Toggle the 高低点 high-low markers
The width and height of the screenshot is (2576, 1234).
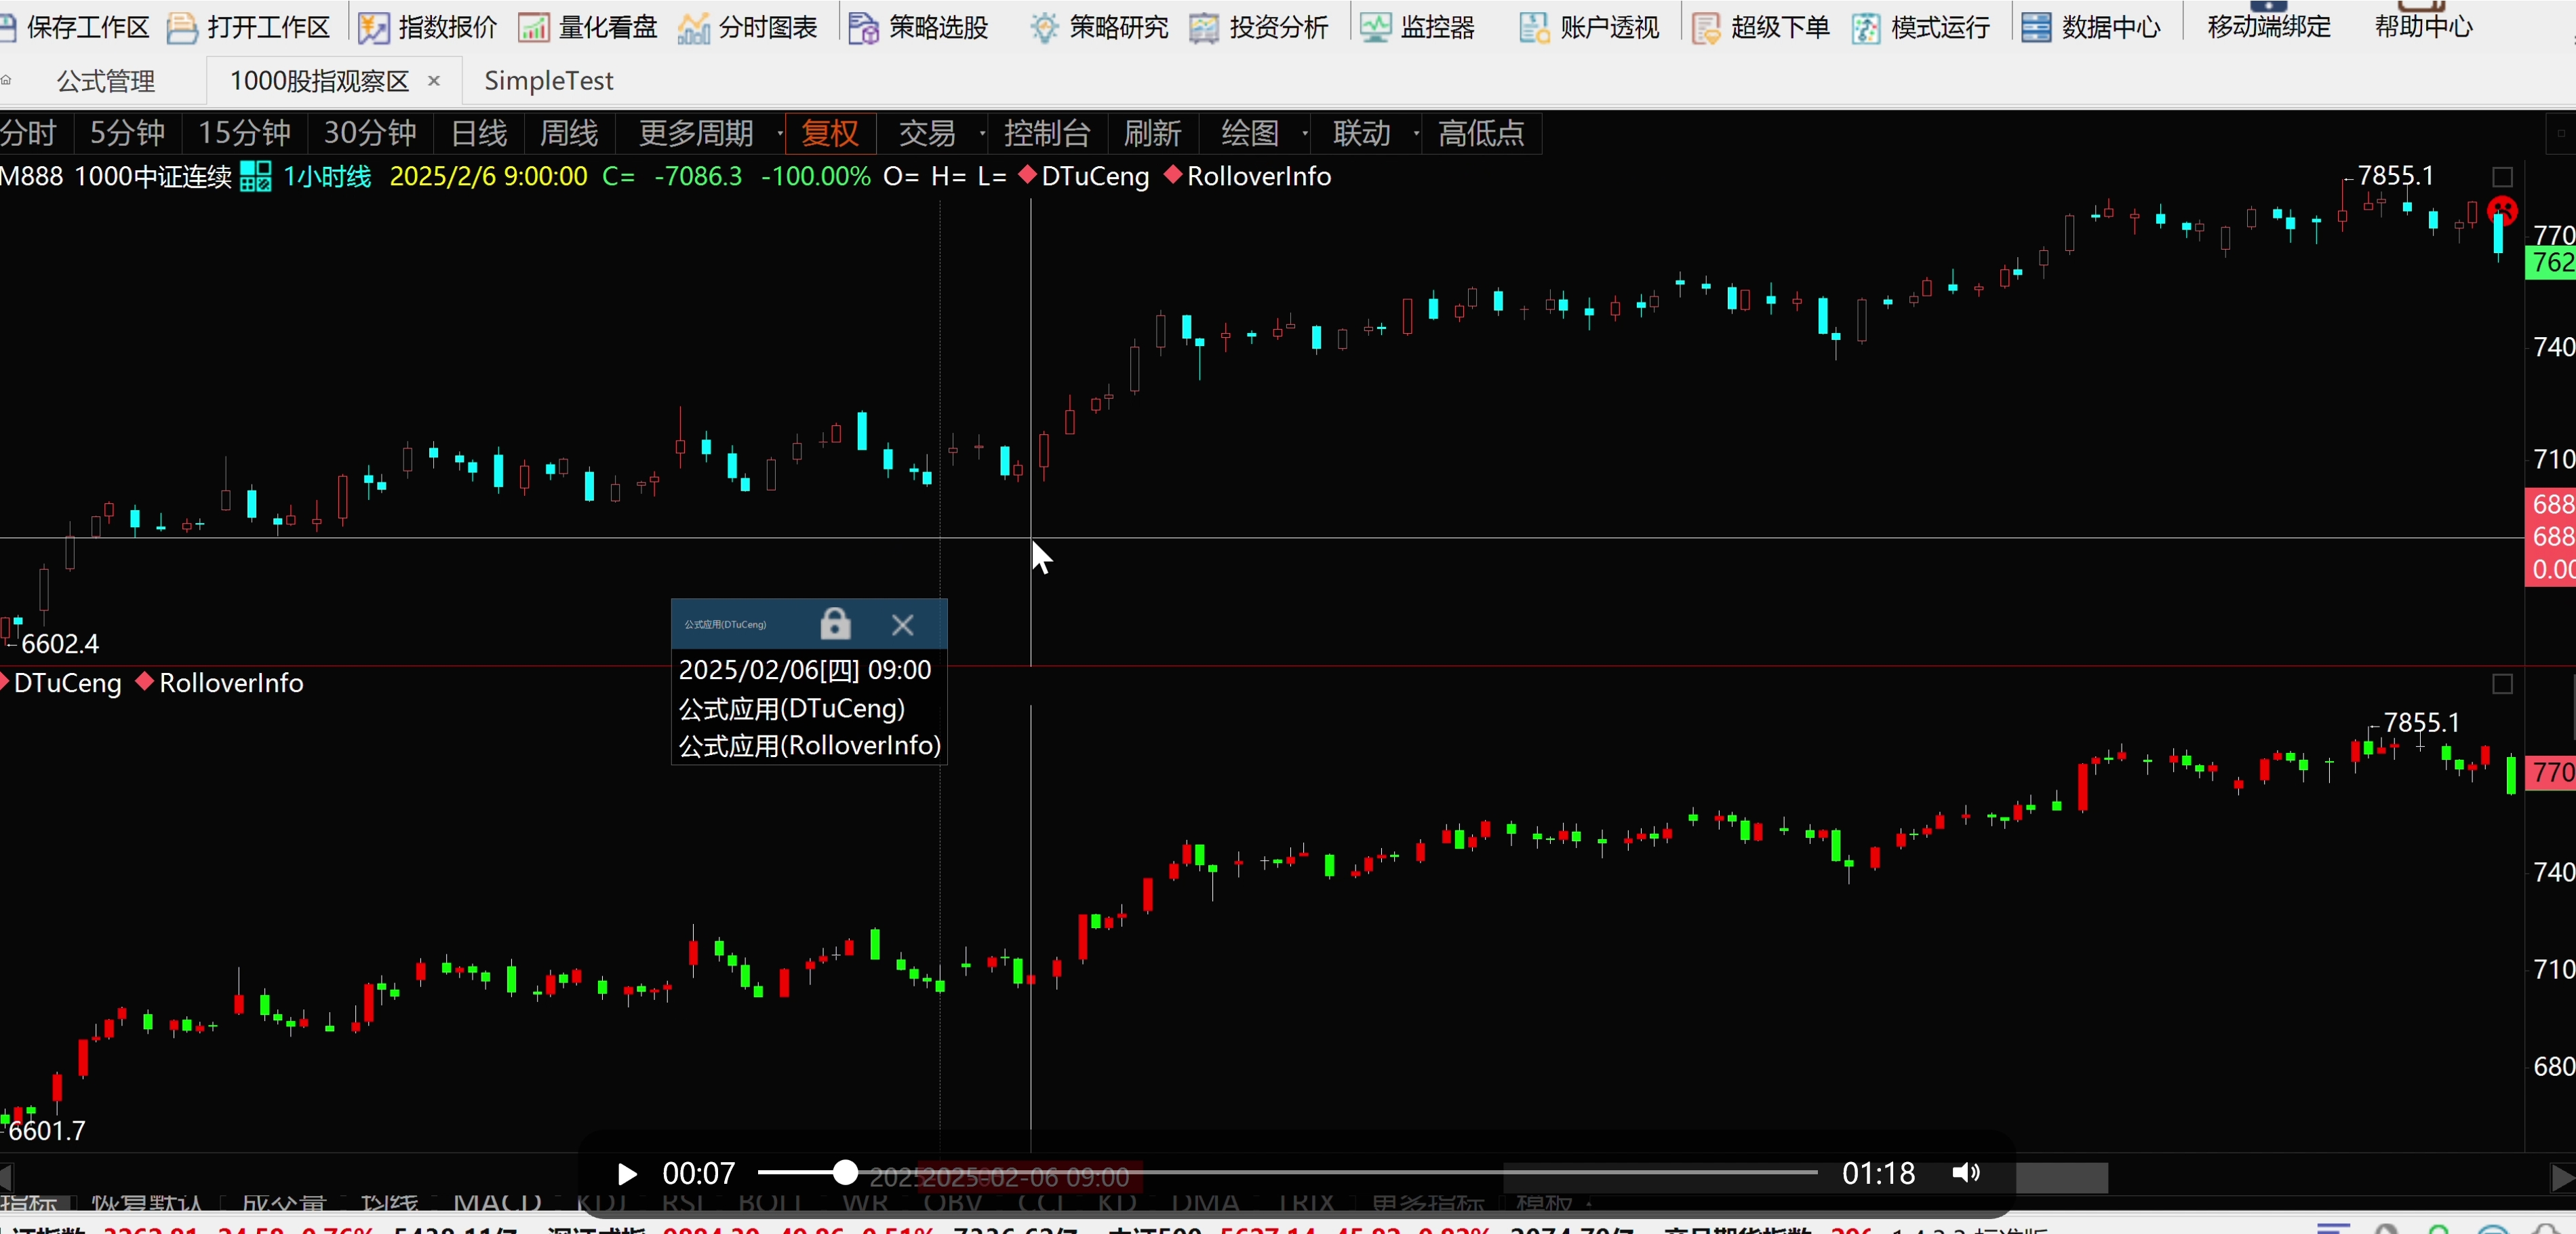coord(1481,133)
